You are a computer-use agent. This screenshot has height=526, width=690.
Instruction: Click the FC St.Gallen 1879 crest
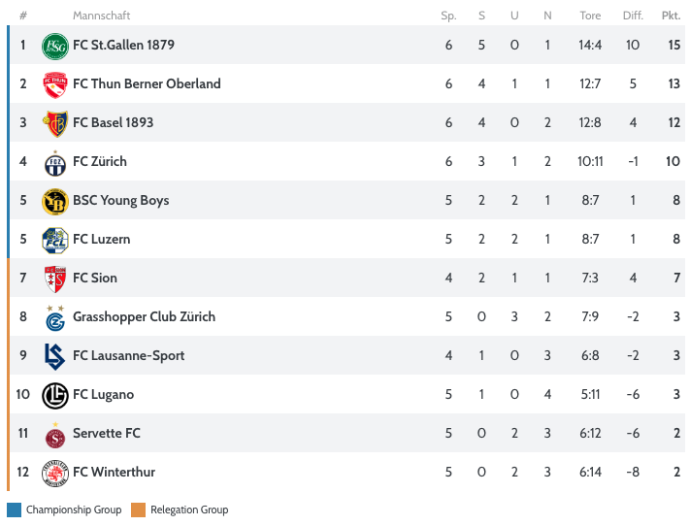[55, 47]
